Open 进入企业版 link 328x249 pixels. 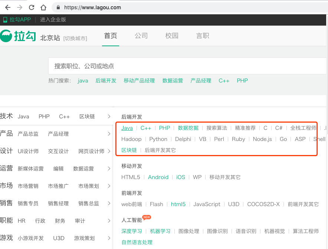click(x=53, y=20)
